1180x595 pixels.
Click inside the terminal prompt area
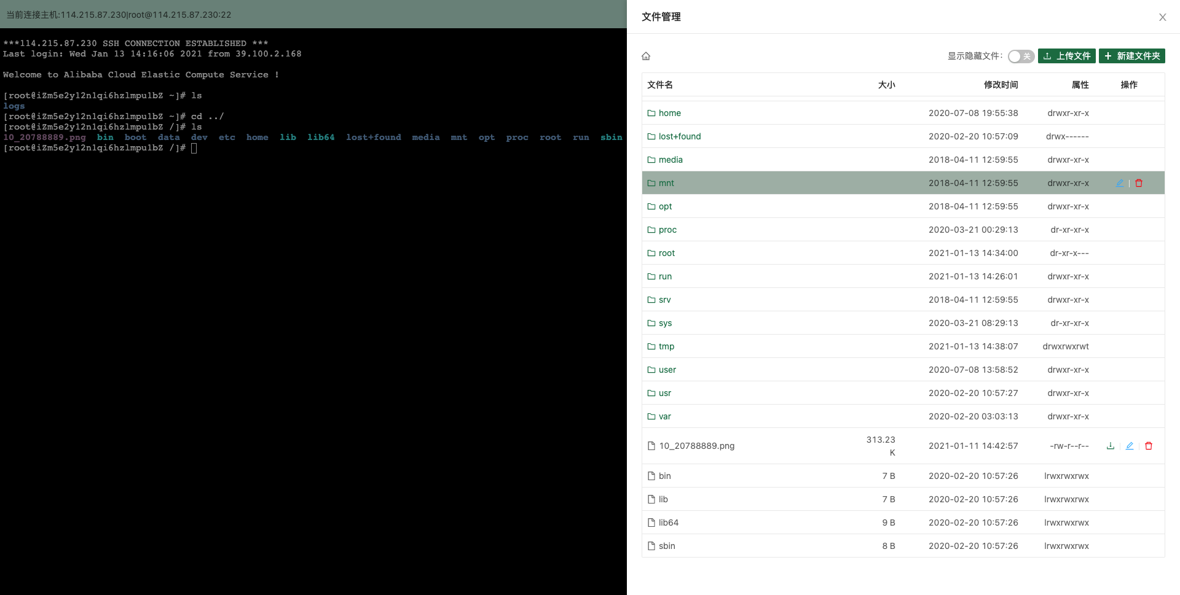(x=195, y=148)
